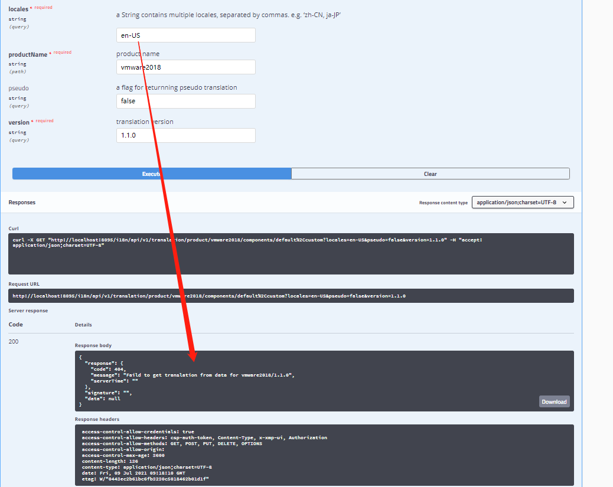613x487 pixels.
Task: Click the locales input containing en-US
Action: click(x=185, y=35)
